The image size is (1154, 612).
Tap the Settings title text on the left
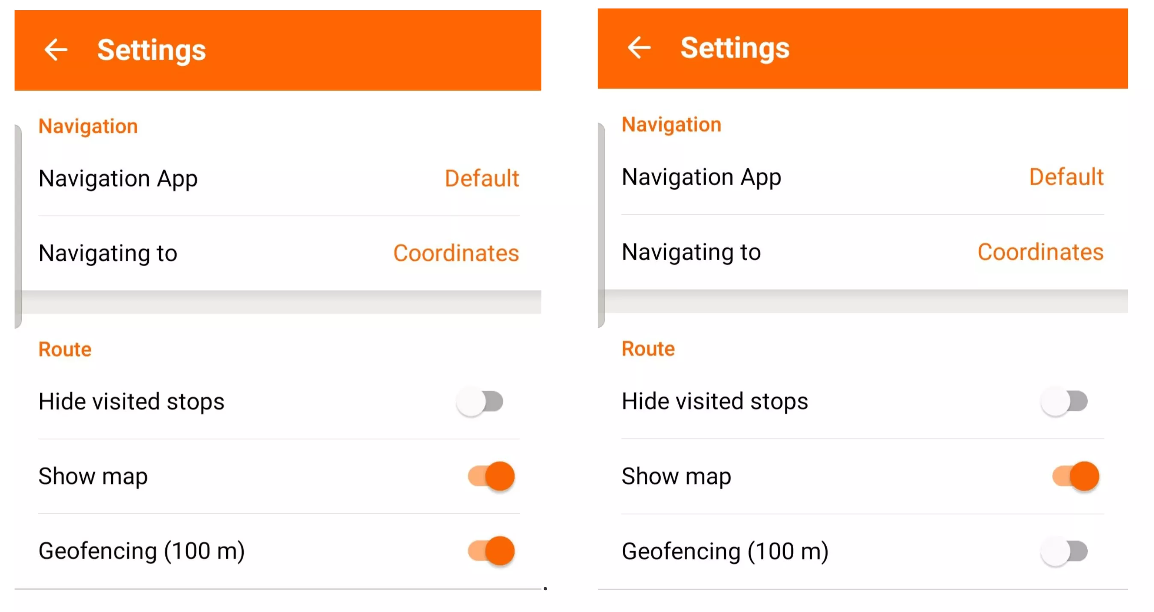[x=151, y=49]
